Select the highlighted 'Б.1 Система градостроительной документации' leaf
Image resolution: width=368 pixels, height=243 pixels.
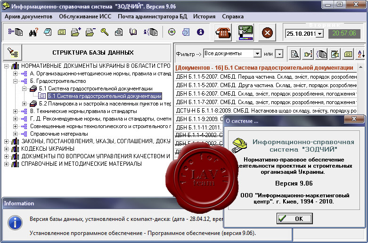point(105,96)
